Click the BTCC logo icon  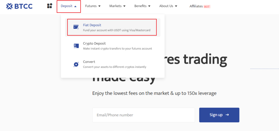click(9, 6)
